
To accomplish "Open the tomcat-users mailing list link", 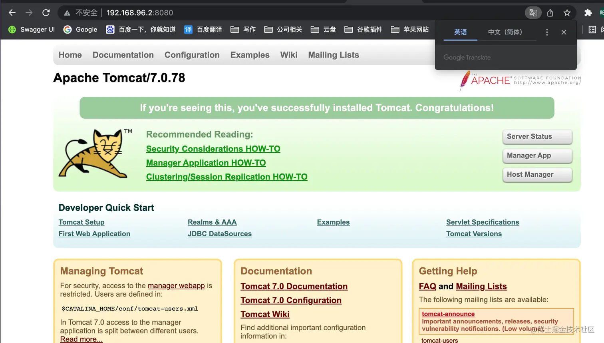I will coord(439,340).
